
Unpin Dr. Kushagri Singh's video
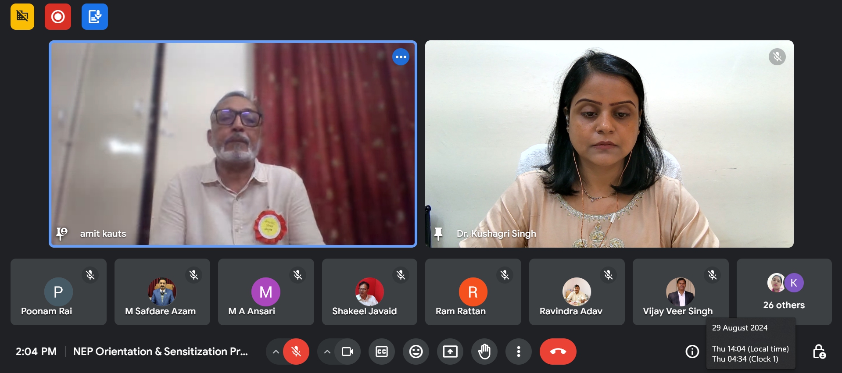pyautogui.click(x=438, y=234)
